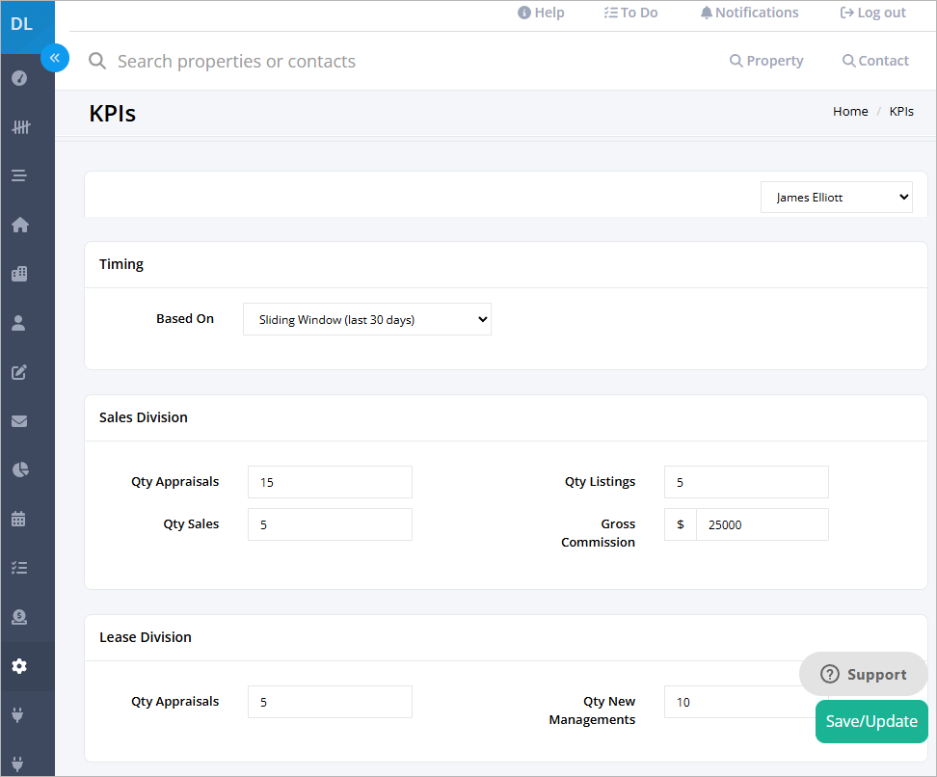Open the building properties icon in sidebar
The width and height of the screenshot is (937, 777).
click(x=19, y=273)
